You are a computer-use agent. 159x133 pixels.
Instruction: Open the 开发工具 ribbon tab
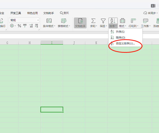click(x=16, y=13)
